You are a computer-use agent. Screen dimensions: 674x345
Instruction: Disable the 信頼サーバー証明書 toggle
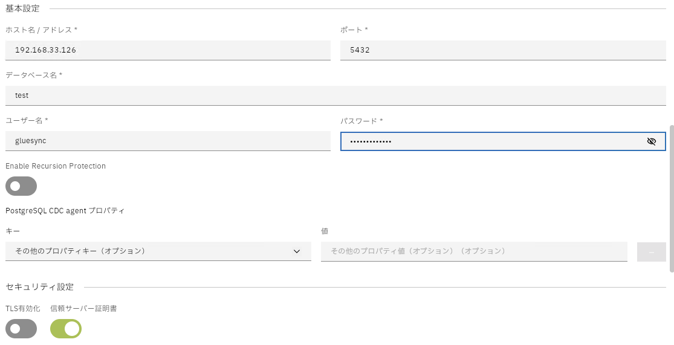(66, 329)
